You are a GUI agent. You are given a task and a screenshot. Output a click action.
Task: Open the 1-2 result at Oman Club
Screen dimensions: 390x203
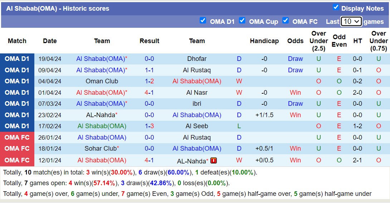149,81
